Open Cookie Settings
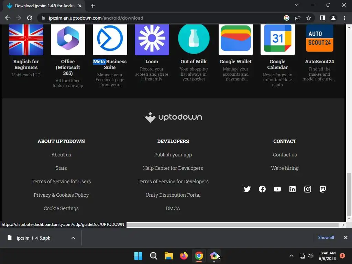This screenshot has height=264, width=352. click(61, 208)
